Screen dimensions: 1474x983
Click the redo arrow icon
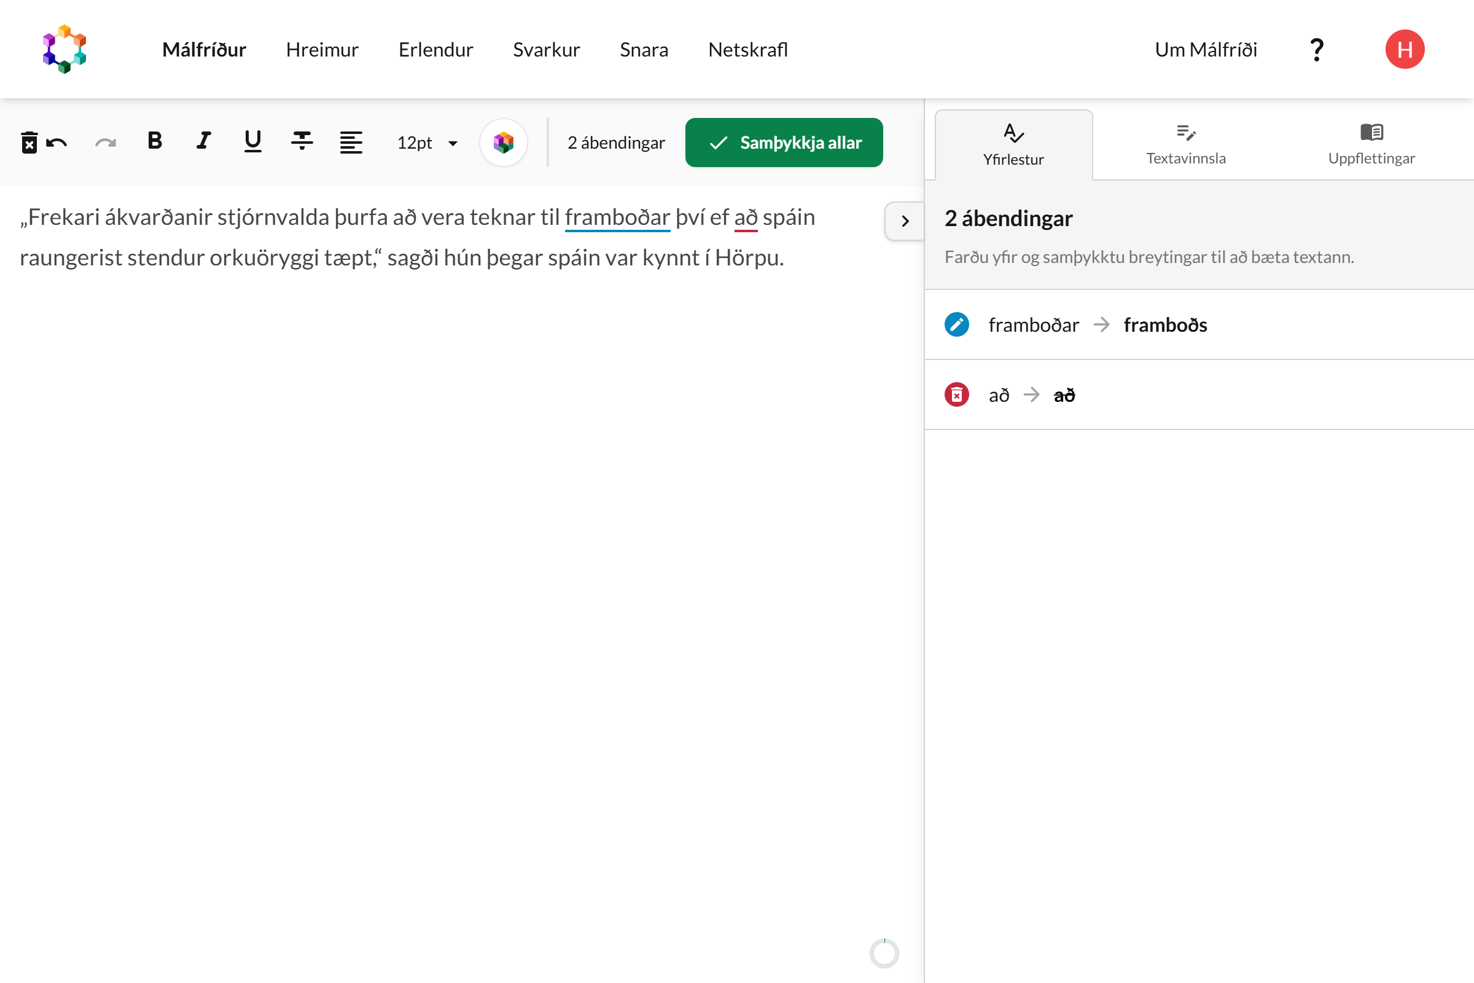click(105, 143)
